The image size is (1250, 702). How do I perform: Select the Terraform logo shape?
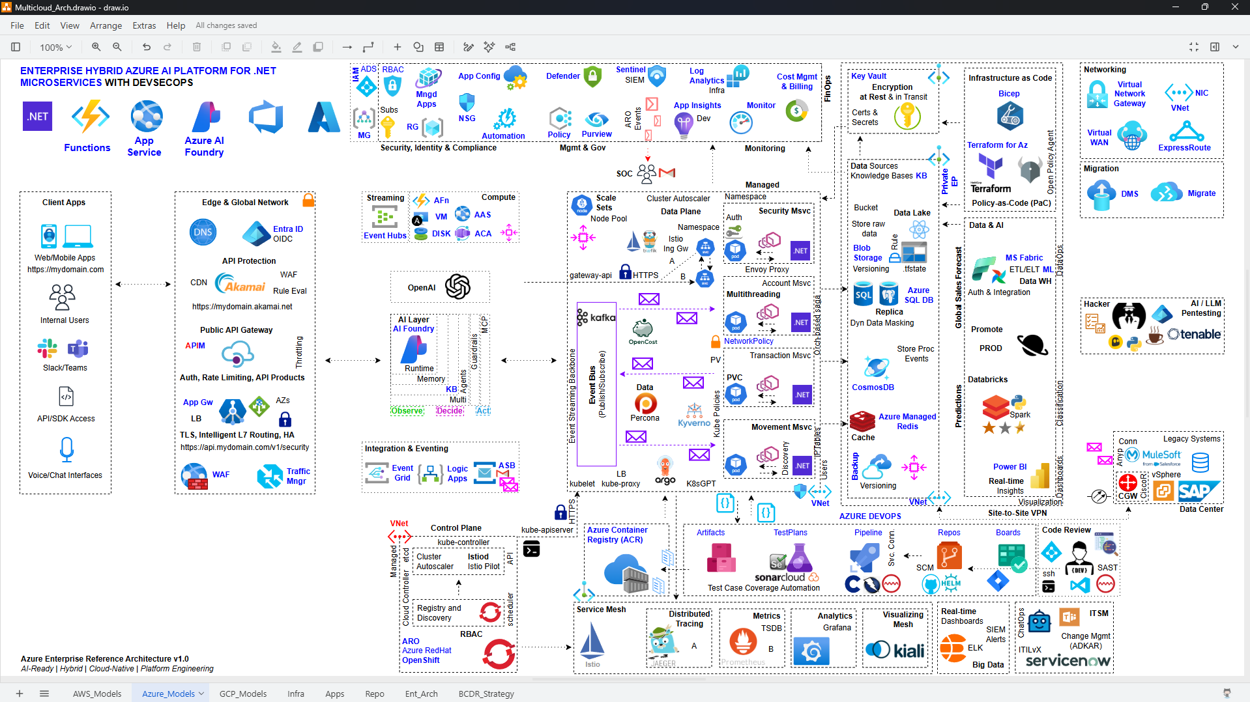[991, 173]
